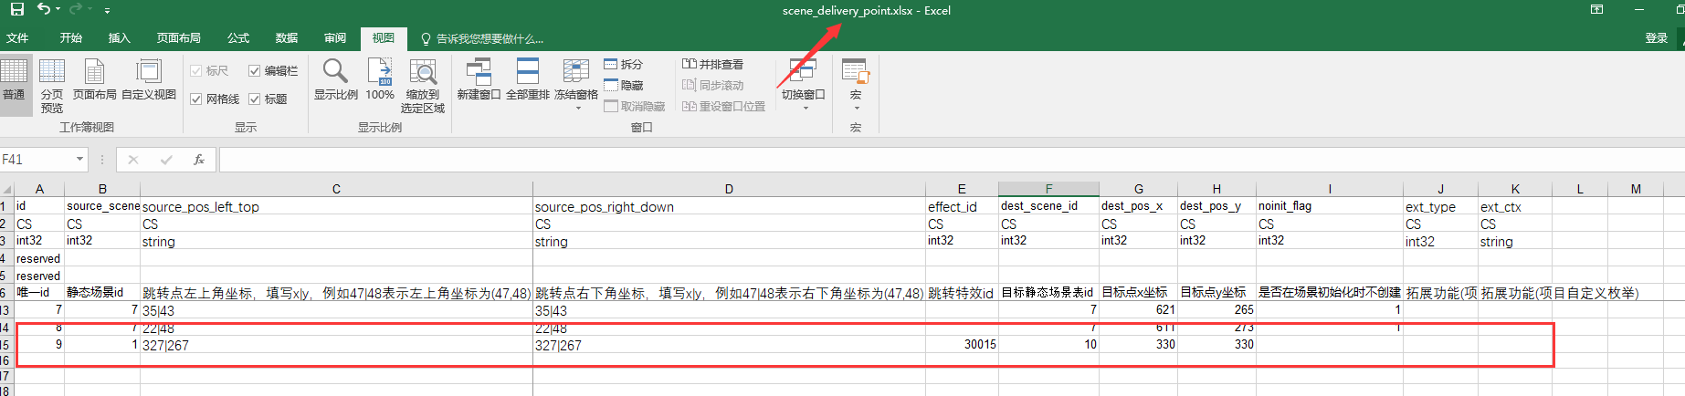The image size is (1685, 396).
Task: Toggle the Headings (标题) checkbox
Action: [255, 99]
